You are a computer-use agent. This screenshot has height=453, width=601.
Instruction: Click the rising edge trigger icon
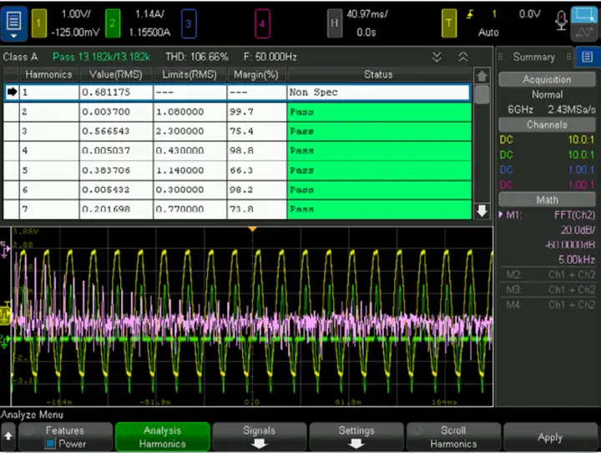tap(469, 14)
